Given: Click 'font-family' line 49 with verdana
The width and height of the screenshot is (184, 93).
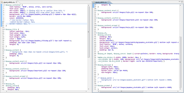Looking at the screenshot, I should click(x=116, y=44).
